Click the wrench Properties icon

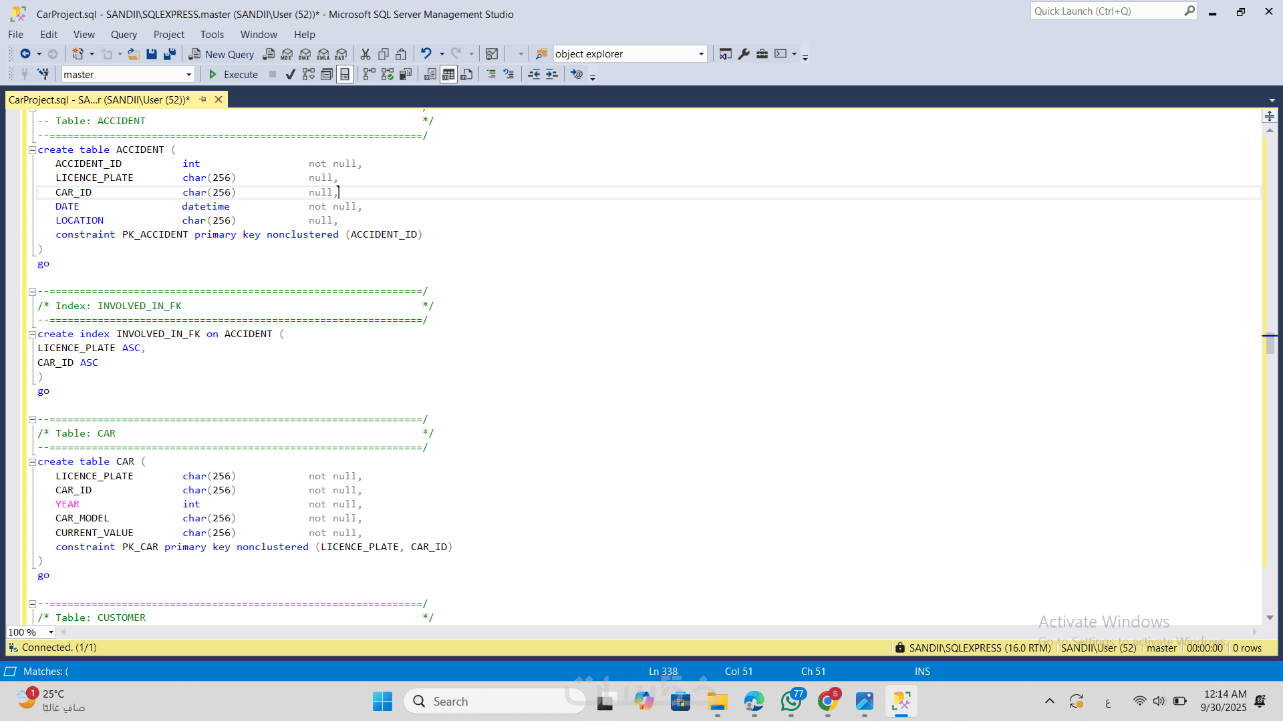pyautogui.click(x=744, y=54)
